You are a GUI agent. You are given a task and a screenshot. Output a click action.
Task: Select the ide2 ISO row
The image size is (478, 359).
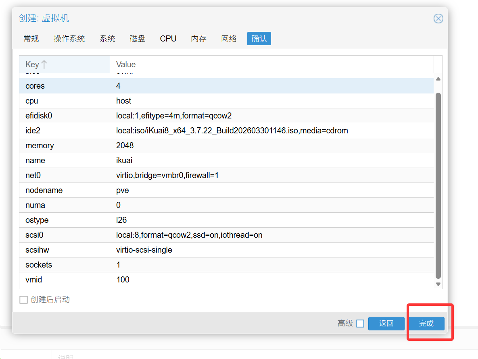226,131
